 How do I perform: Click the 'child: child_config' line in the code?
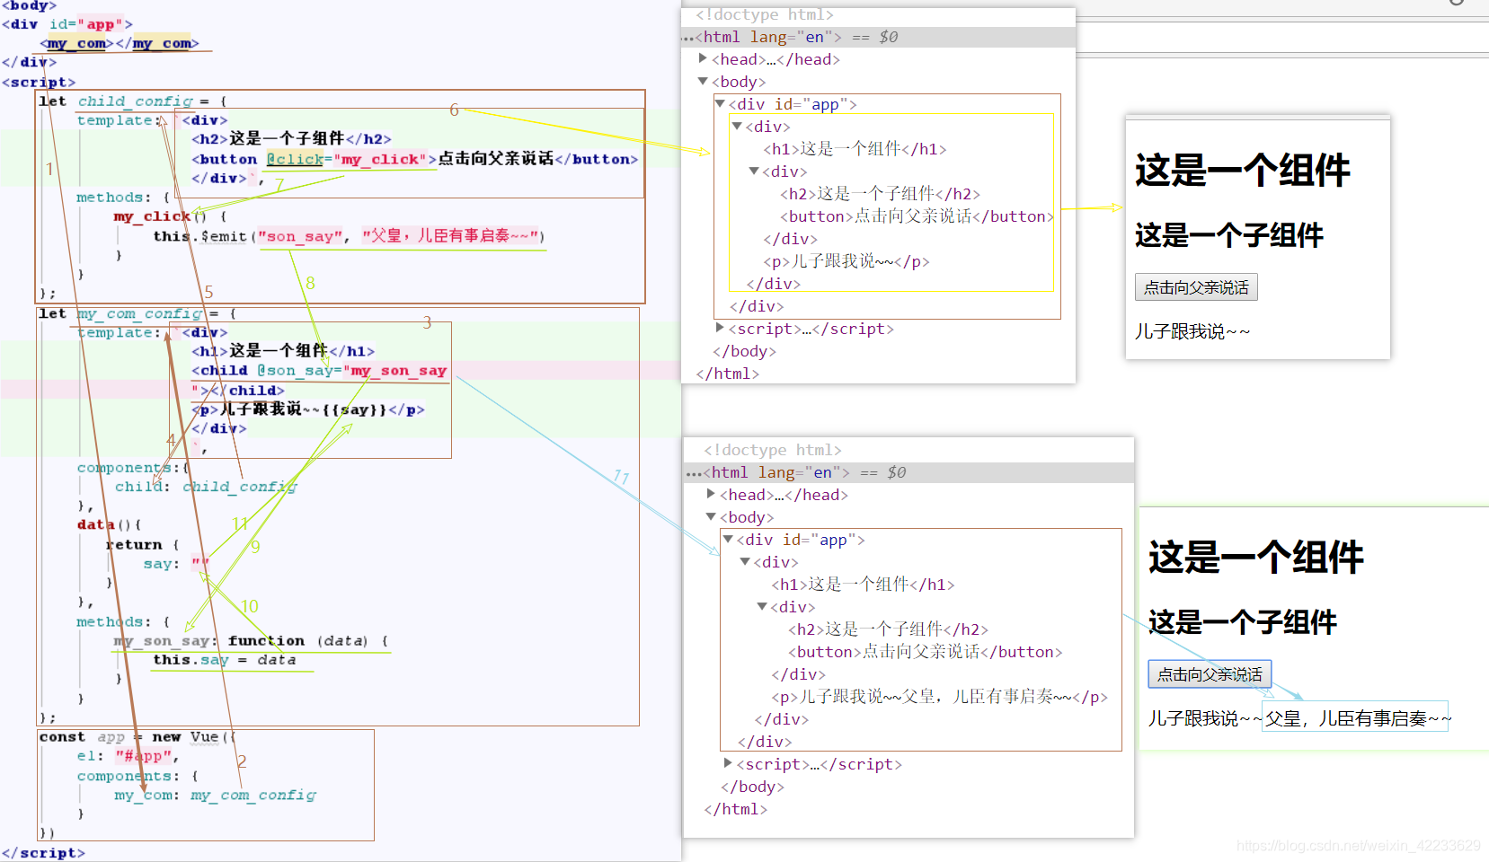pyautogui.click(x=205, y=487)
